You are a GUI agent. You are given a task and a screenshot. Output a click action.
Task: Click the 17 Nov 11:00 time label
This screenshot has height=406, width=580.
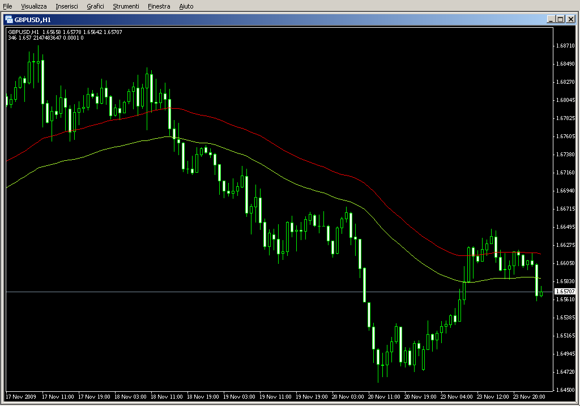click(58, 397)
